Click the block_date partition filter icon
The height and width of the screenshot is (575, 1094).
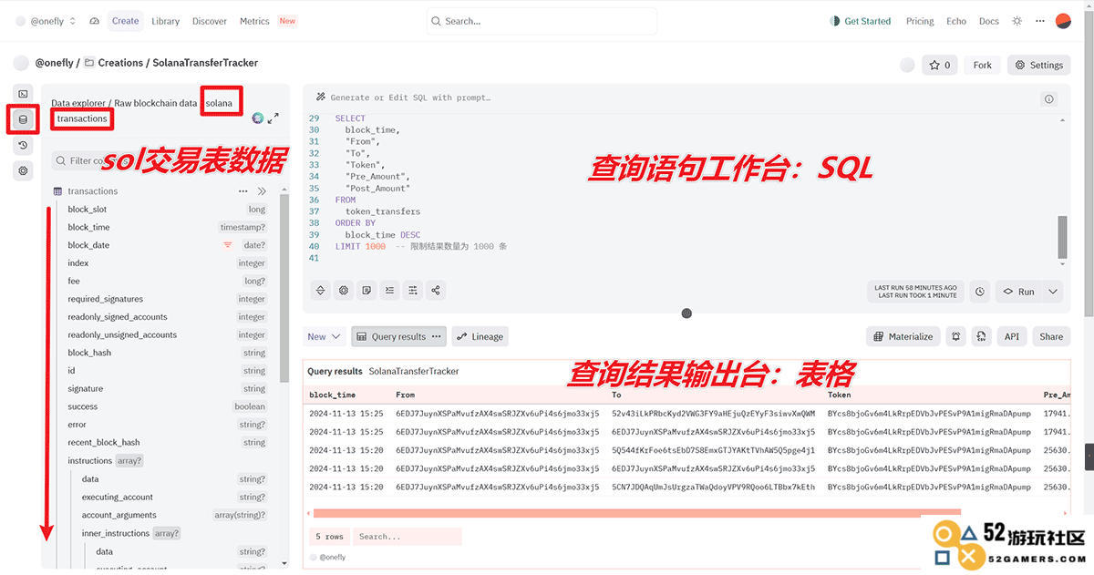point(228,245)
